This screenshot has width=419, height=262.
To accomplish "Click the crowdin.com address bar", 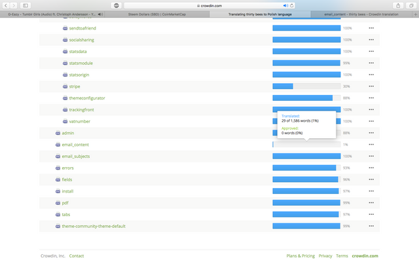I will point(209,5).
